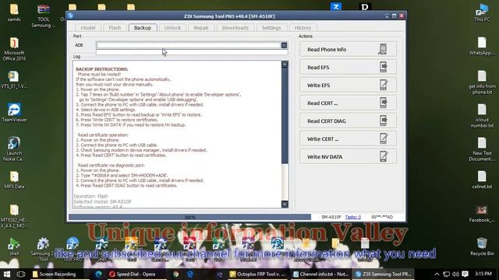The image size is (499, 280).
Task: Open Chrome from the taskbar
Action: coord(175,274)
